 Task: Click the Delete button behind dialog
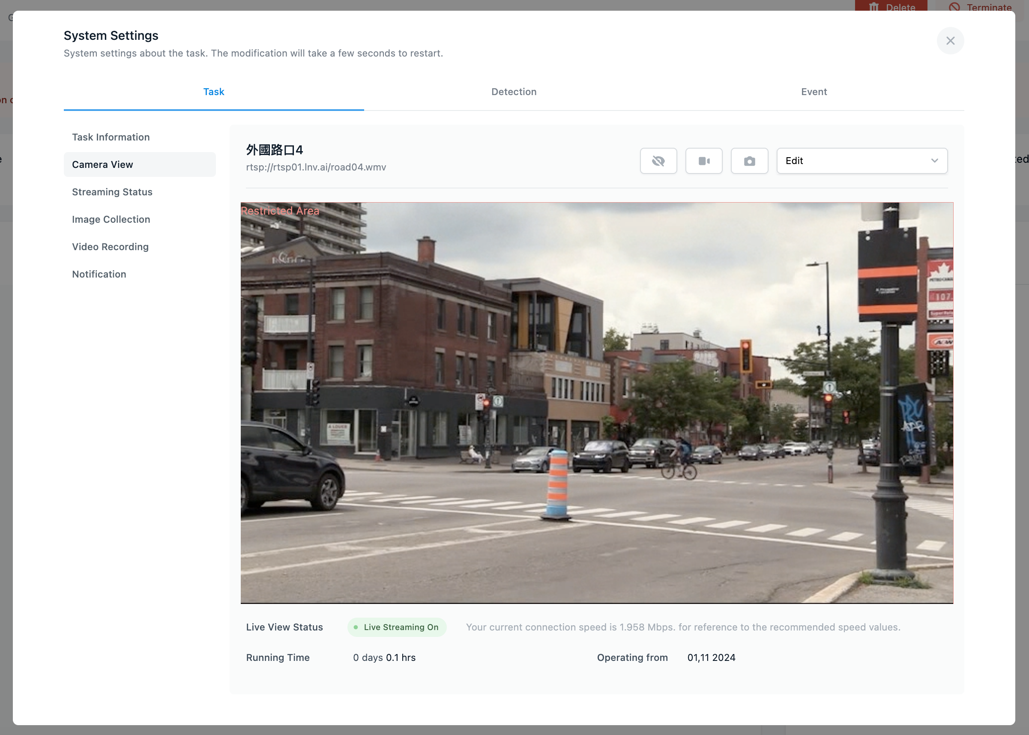point(891,6)
